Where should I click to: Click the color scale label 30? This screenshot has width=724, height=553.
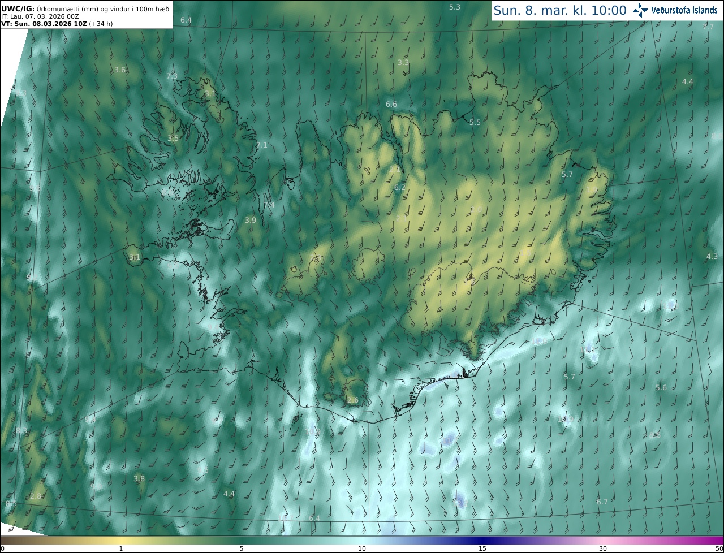pos(603,548)
